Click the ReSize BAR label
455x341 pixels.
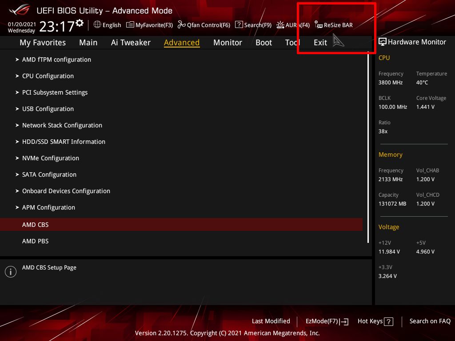(338, 25)
